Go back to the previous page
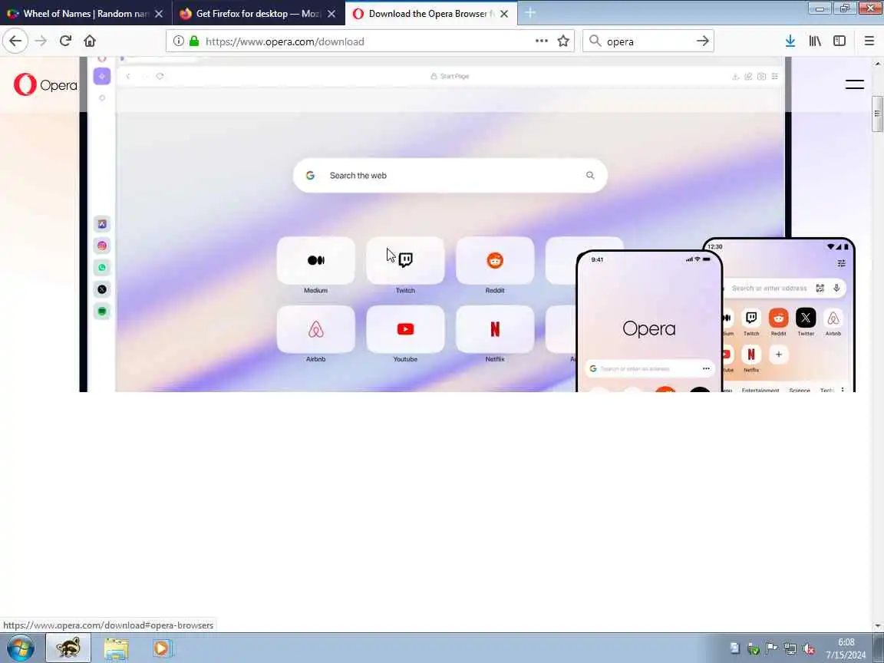Viewport: 884px width, 663px height. (15, 41)
